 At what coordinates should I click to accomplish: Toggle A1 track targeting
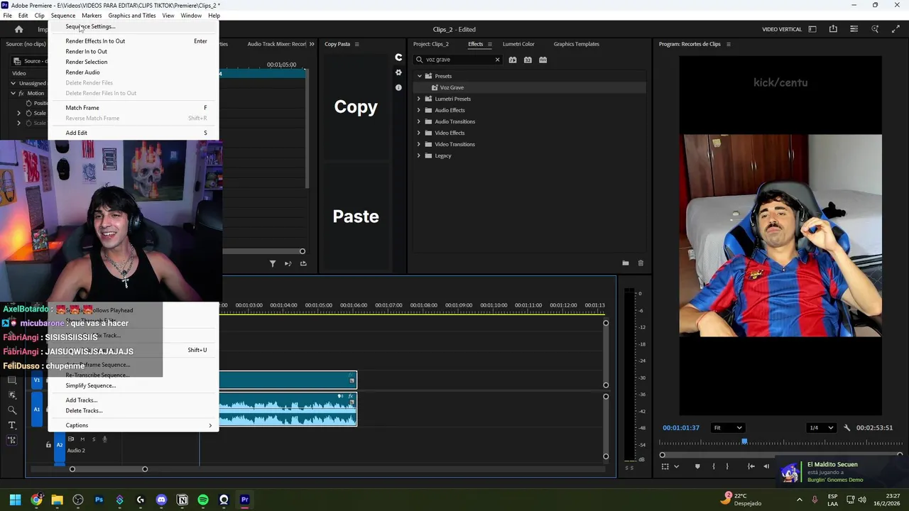coord(37,410)
